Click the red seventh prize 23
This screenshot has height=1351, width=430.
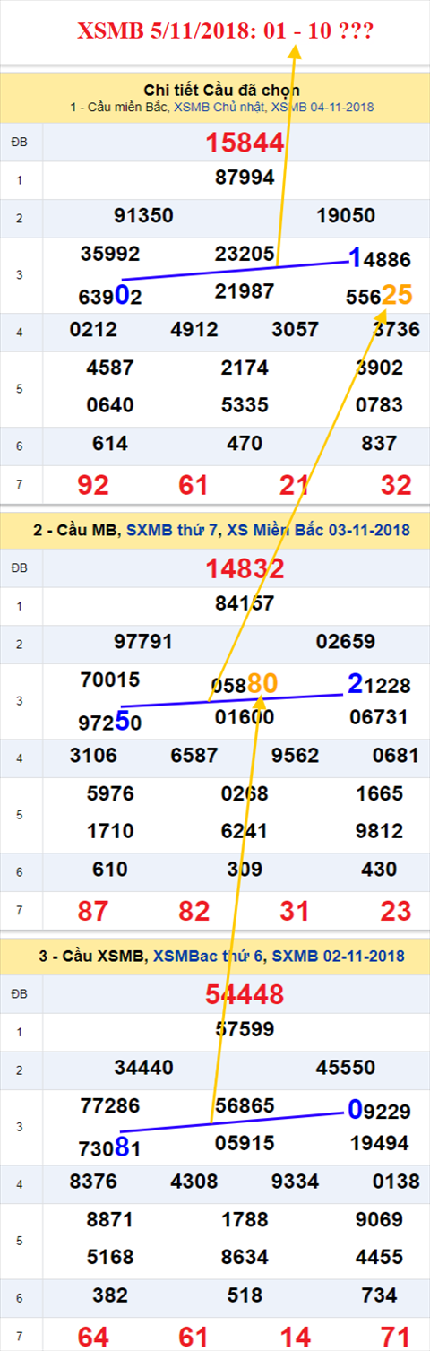(x=395, y=911)
